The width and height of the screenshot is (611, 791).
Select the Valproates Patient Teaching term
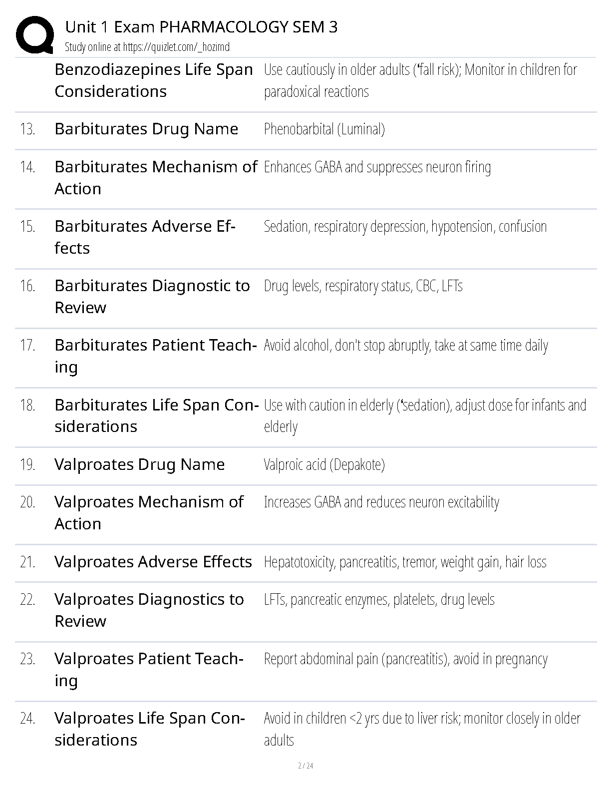tap(149, 669)
